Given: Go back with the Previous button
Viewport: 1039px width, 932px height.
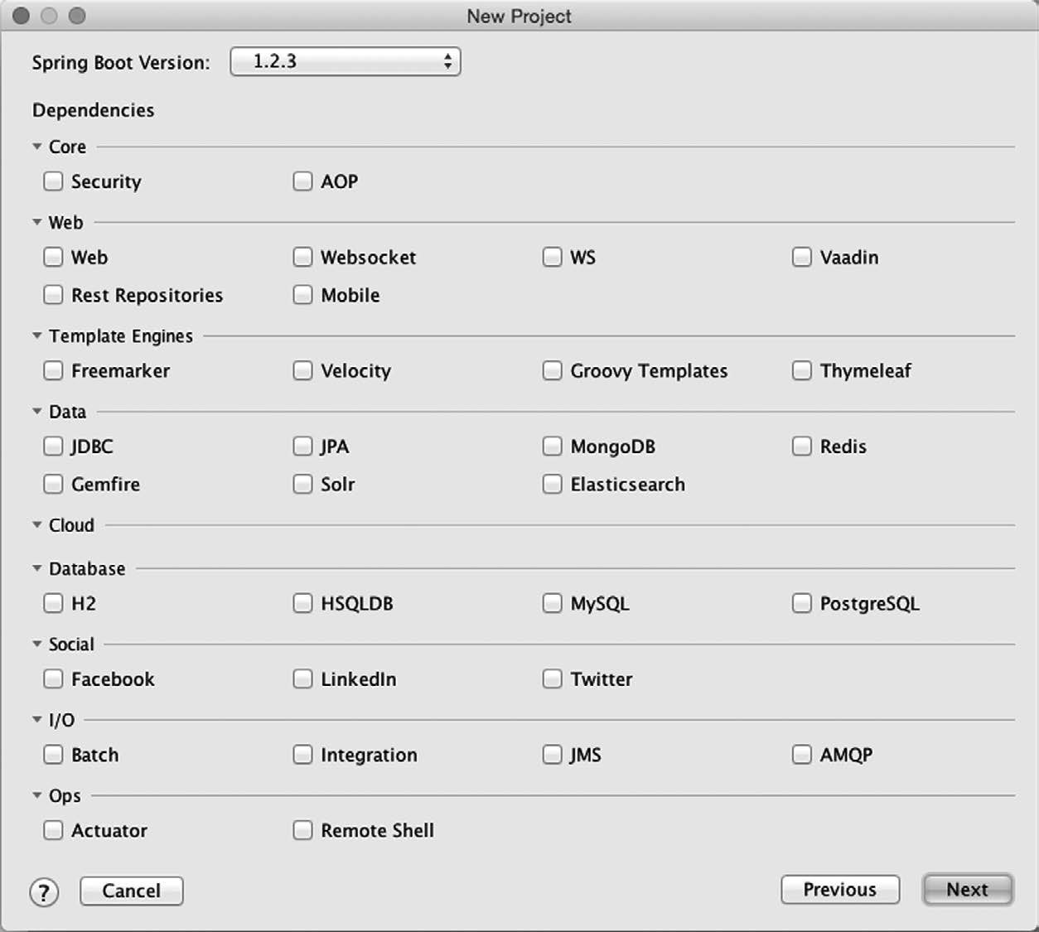Looking at the screenshot, I should tap(839, 890).
